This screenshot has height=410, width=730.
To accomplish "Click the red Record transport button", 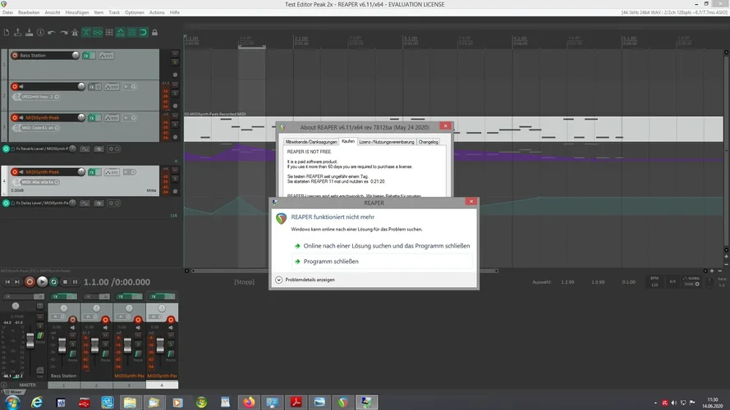I will click(x=30, y=282).
